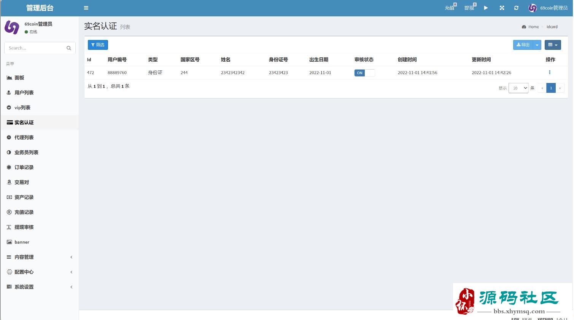Open the vip列表 menu item
Viewport: 574px width, 320px height.
pos(40,108)
